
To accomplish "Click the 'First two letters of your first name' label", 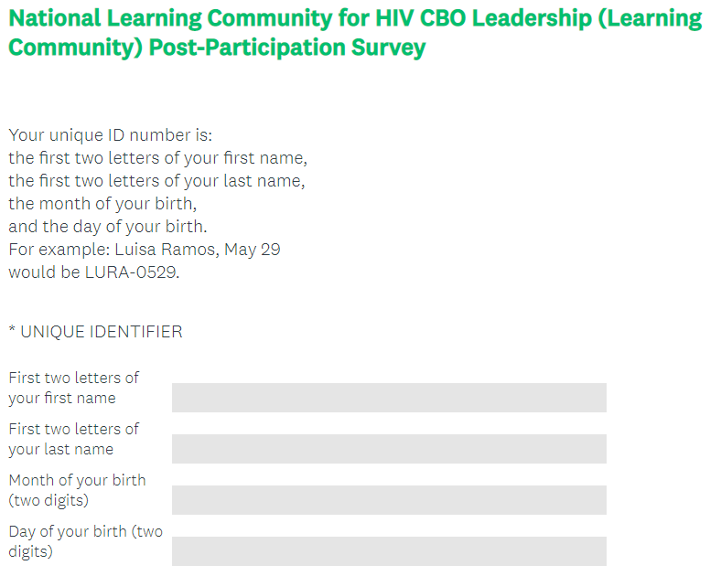I will (x=74, y=388).
